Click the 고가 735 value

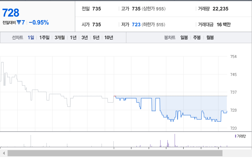(x=136, y=9)
